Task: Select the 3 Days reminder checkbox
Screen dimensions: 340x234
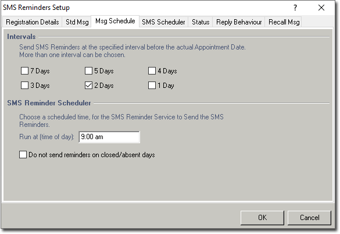Action: (x=24, y=86)
